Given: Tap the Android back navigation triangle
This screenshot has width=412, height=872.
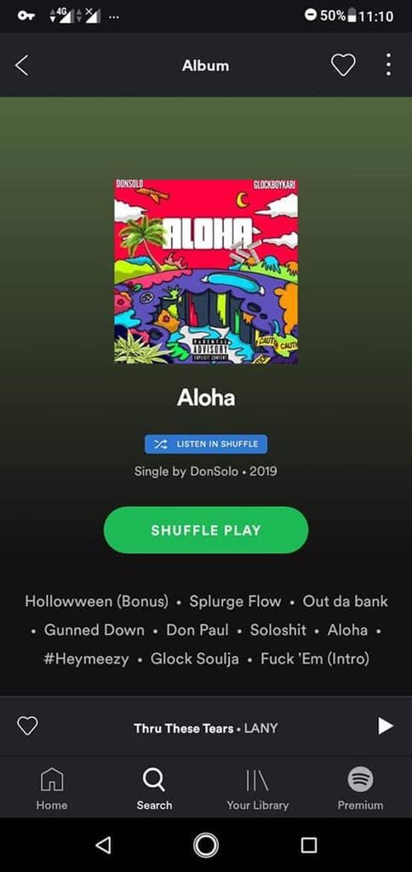Looking at the screenshot, I should tap(103, 846).
